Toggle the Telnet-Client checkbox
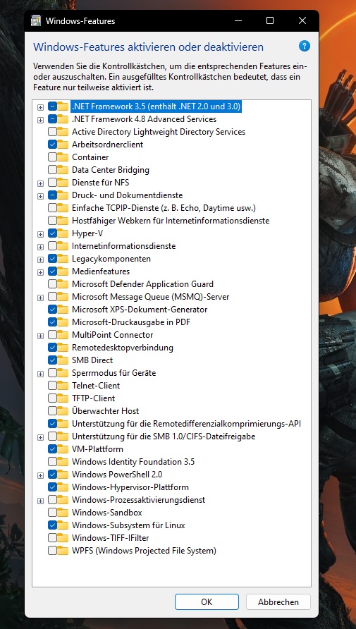This screenshot has width=356, height=629. (52, 386)
